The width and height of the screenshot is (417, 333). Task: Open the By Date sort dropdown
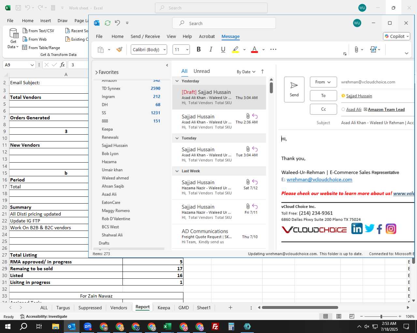pos(246,72)
